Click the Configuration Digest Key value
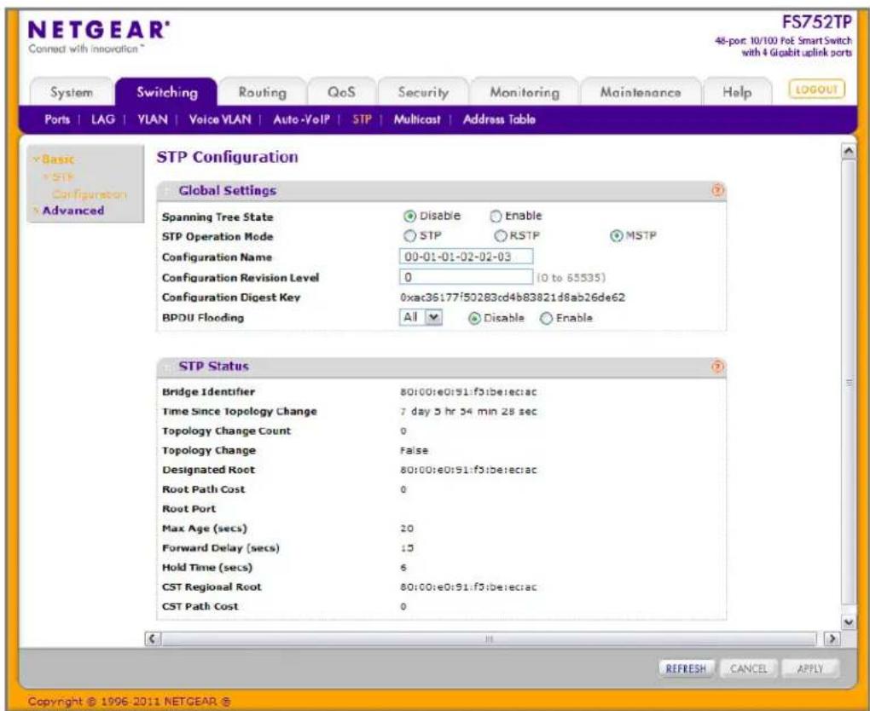 coord(512,298)
